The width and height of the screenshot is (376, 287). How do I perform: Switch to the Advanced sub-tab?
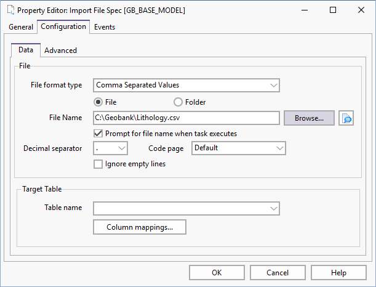point(60,51)
